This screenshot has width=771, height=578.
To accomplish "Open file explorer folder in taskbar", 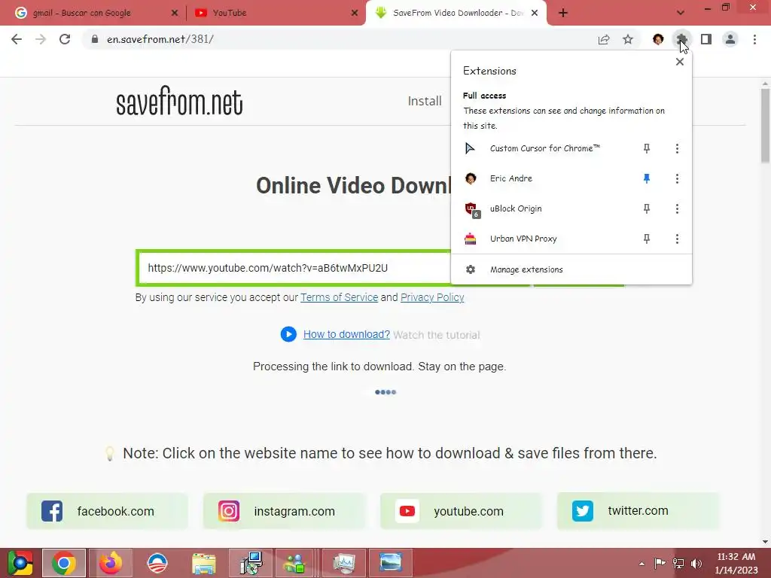I will point(203,563).
